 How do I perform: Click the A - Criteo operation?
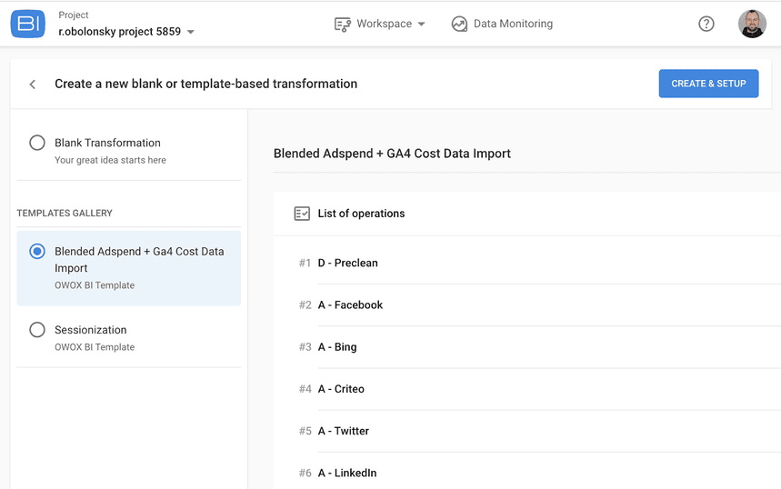click(x=341, y=389)
